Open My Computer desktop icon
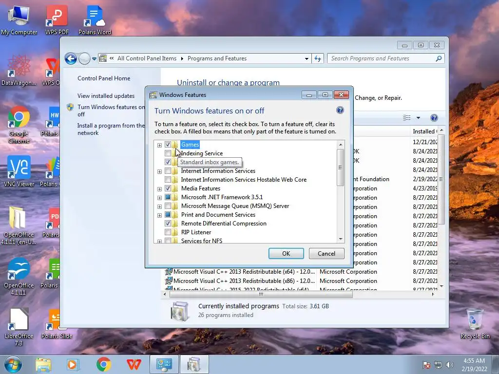Image resolution: width=499 pixels, height=374 pixels. (x=19, y=19)
